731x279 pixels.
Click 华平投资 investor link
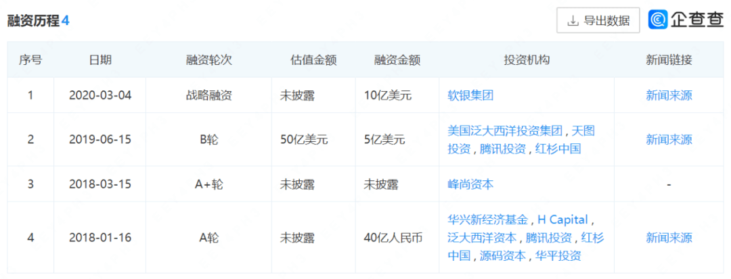click(x=558, y=255)
